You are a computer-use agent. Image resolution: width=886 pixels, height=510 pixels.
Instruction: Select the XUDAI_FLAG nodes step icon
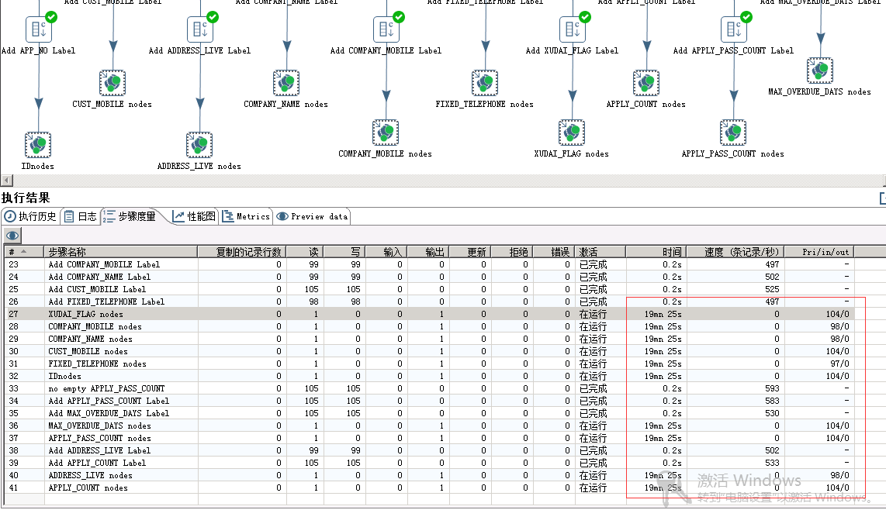coord(572,132)
